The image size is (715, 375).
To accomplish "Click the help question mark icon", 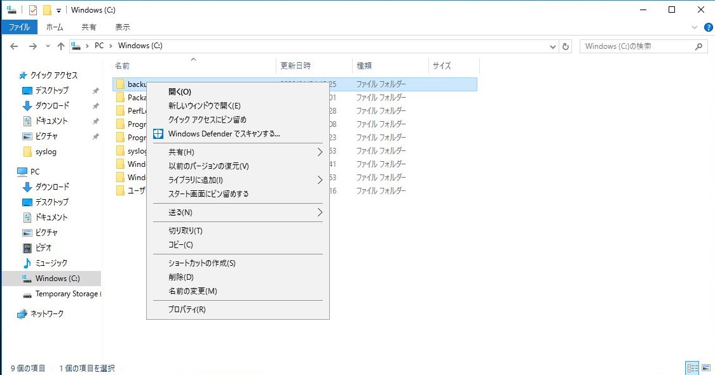I will tap(708, 27).
